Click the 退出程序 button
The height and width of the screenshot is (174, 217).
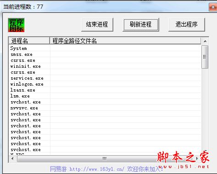187,25
